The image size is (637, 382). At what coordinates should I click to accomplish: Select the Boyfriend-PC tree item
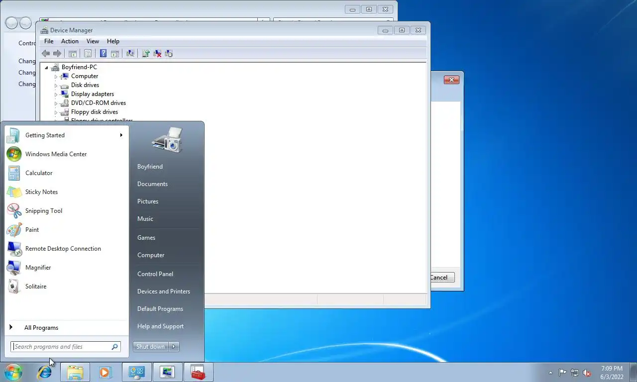(79, 67)
